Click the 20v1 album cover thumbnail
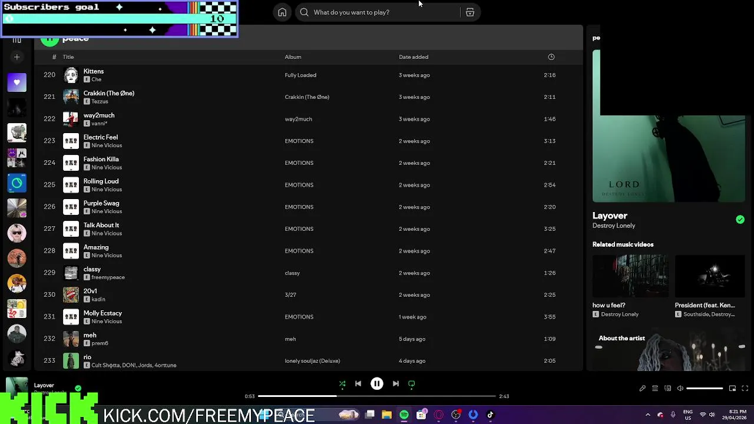The image size is (754, 424). coord(71,295)
